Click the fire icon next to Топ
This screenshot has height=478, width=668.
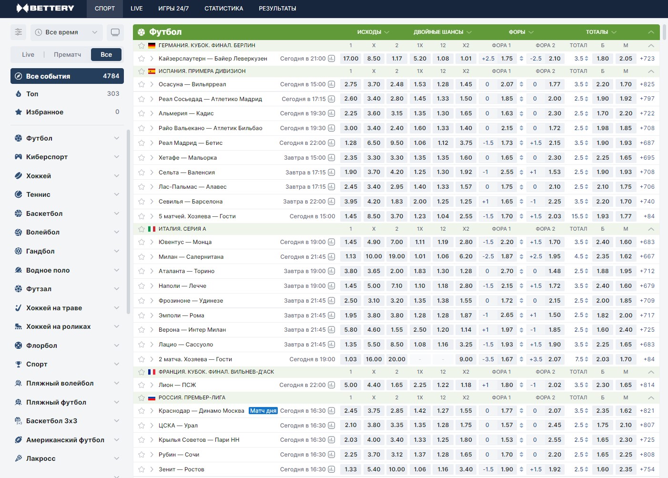click(19, 94)
